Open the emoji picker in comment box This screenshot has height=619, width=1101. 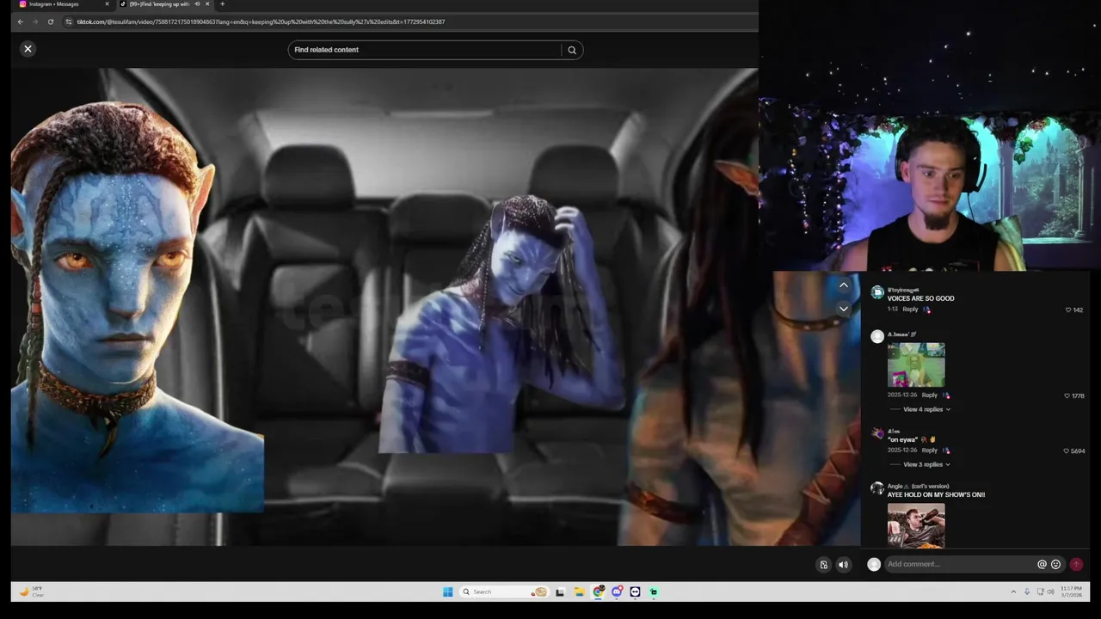click(1056, 565)
